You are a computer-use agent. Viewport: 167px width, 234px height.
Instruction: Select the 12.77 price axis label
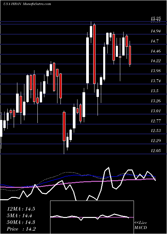point(156,121)
